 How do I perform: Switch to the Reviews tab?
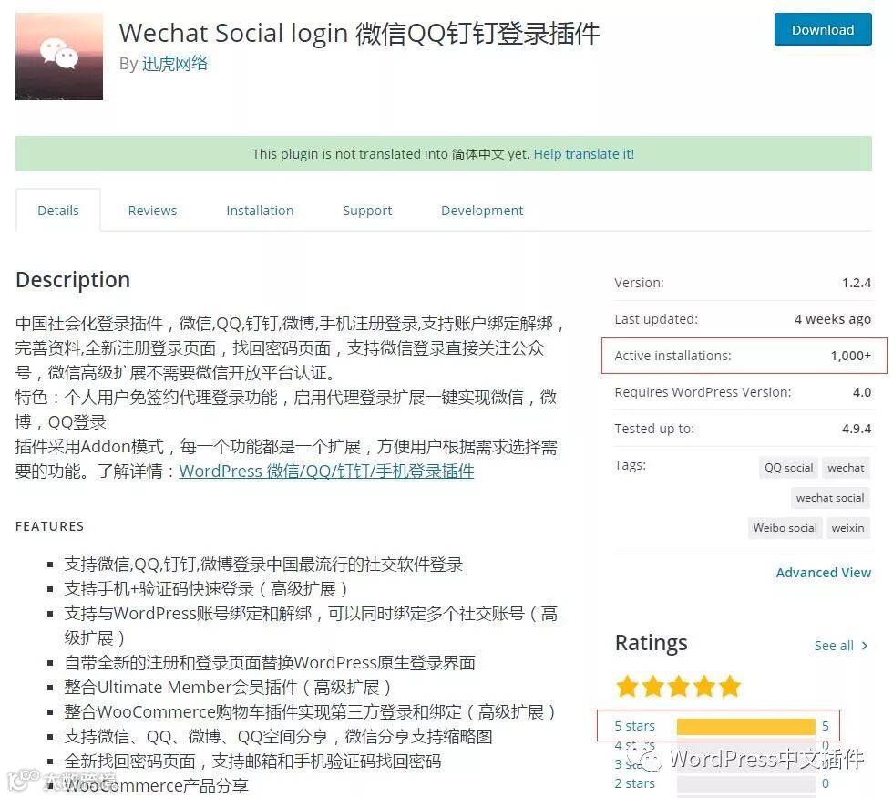click(153, 211)
